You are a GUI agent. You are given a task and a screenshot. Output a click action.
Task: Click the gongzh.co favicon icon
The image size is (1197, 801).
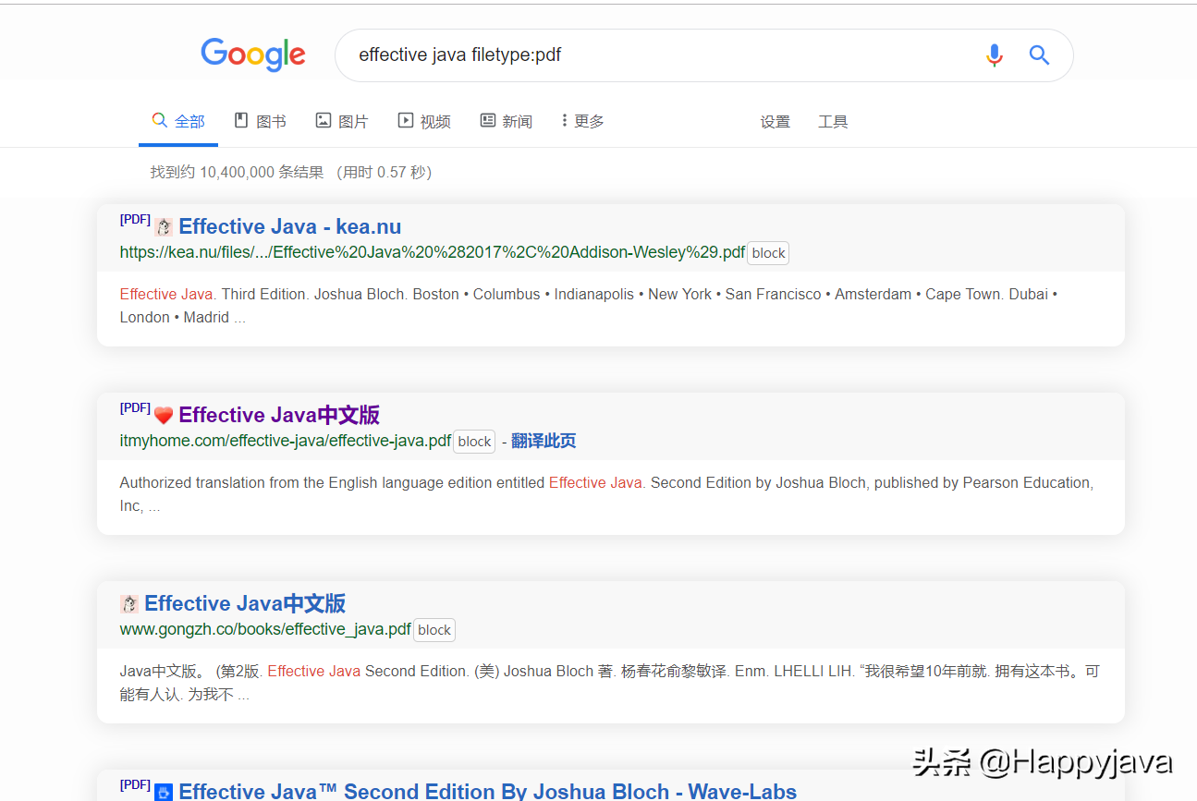pos(129,604)
